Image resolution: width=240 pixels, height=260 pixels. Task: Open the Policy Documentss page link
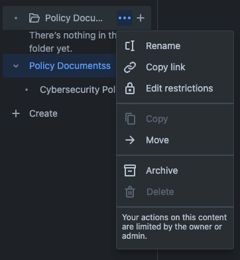pos(70,66)
